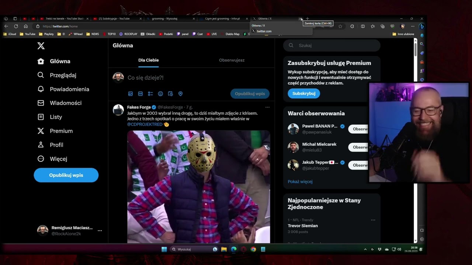Open browser extensions menu

(x=352, y=26)
